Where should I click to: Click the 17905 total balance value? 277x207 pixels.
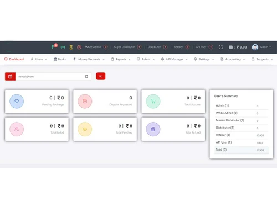pyautogui.click(x=260, y=150)
